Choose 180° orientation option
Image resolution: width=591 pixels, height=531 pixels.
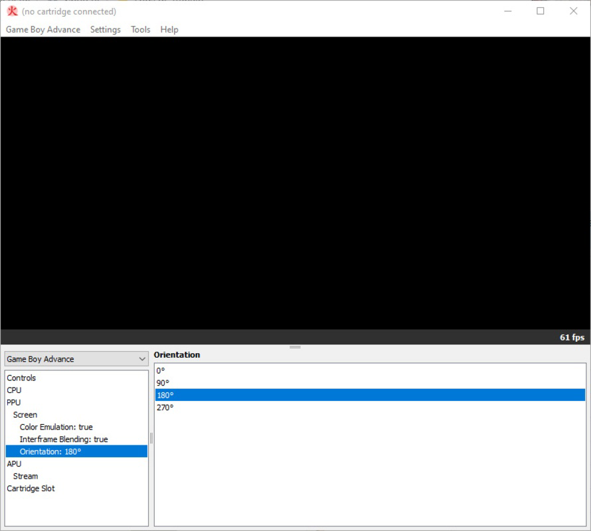(370, 395)
